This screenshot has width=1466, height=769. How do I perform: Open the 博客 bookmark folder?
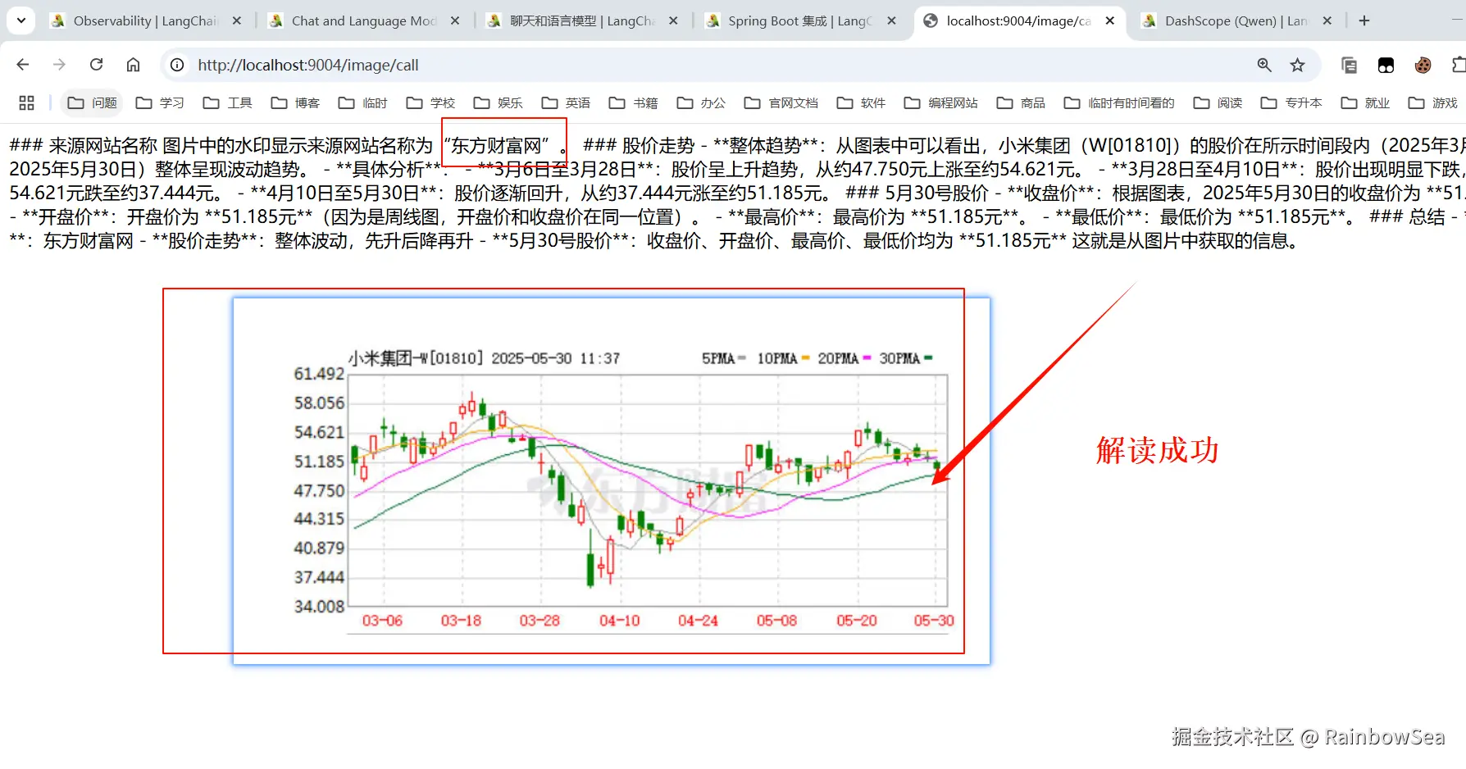click(x=295, y=102)
